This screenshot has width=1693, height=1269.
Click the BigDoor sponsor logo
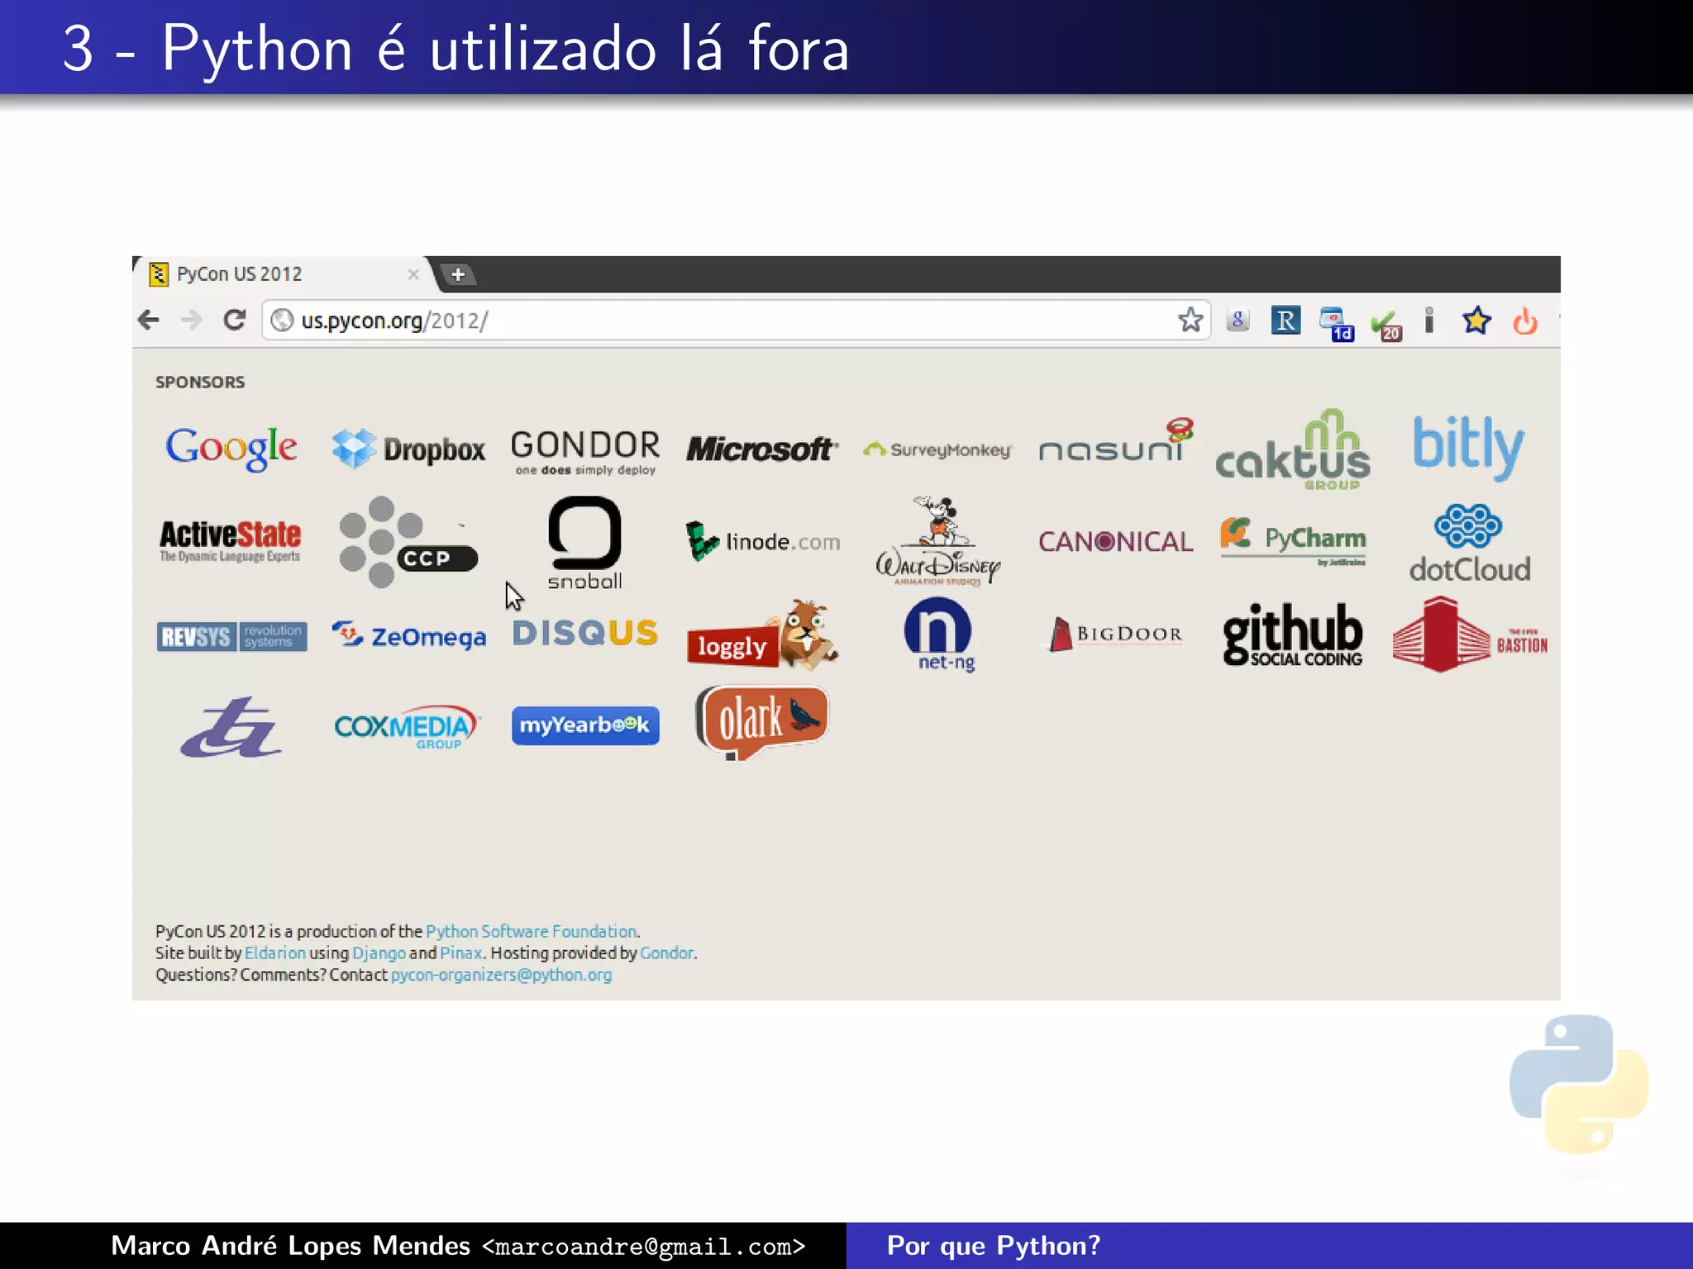1116,634
